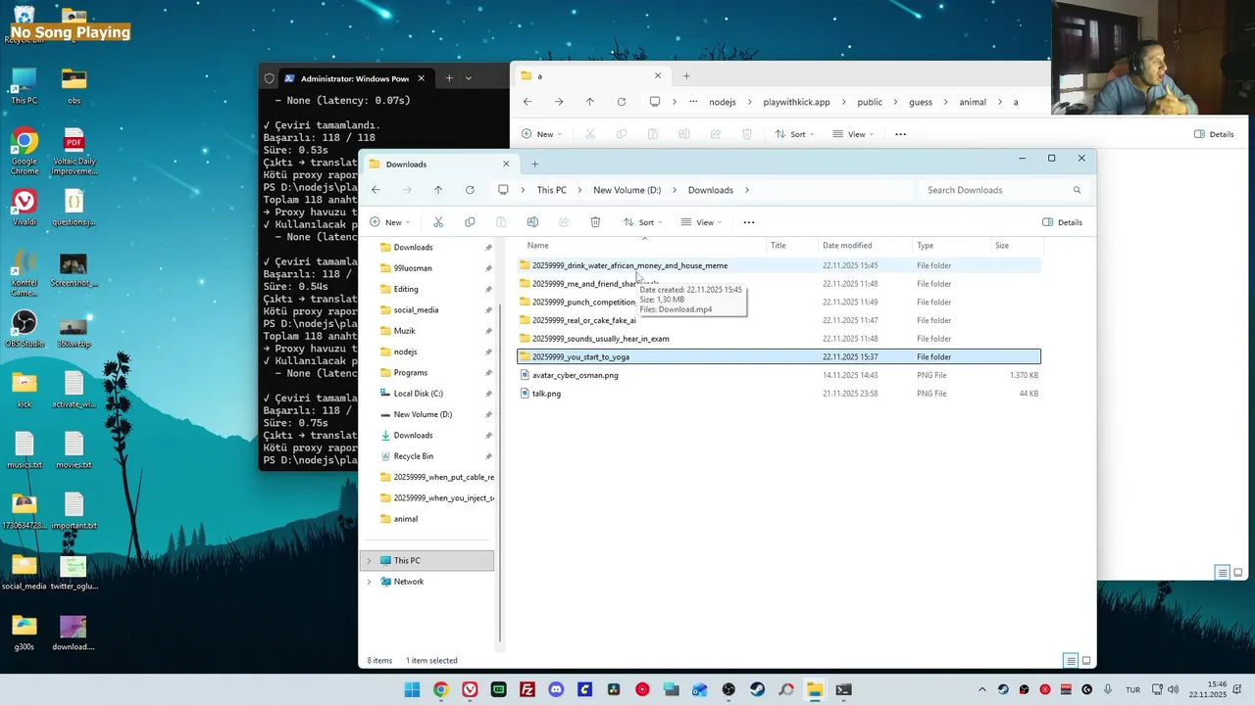Image resolution: width=1255 pixels, height=705 pixels.
Task: Select Voltaic Daily Improvement PDF on desktop
Action: pyautogui.click(x=74, y=152)
